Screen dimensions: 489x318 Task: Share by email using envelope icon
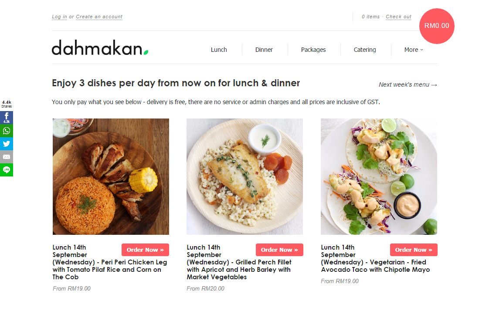[6, 157]
